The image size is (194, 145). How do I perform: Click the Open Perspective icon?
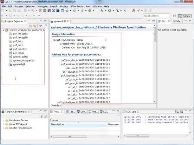click(174, 16)
